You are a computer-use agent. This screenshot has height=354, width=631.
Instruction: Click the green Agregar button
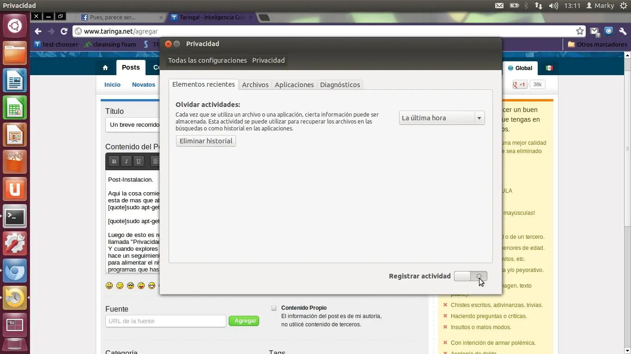click(244, 321)
